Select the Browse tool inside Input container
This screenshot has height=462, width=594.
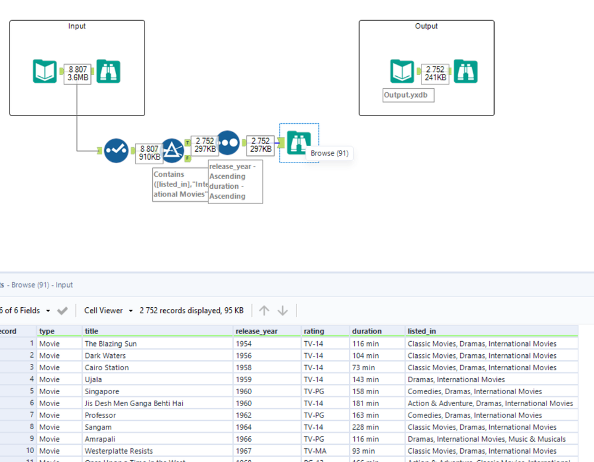tap(108, 71)
